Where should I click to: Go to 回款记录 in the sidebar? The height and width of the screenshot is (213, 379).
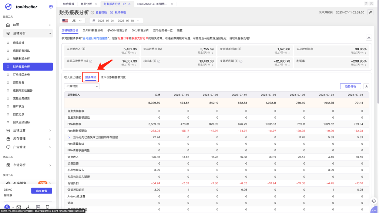coord(19,115)
